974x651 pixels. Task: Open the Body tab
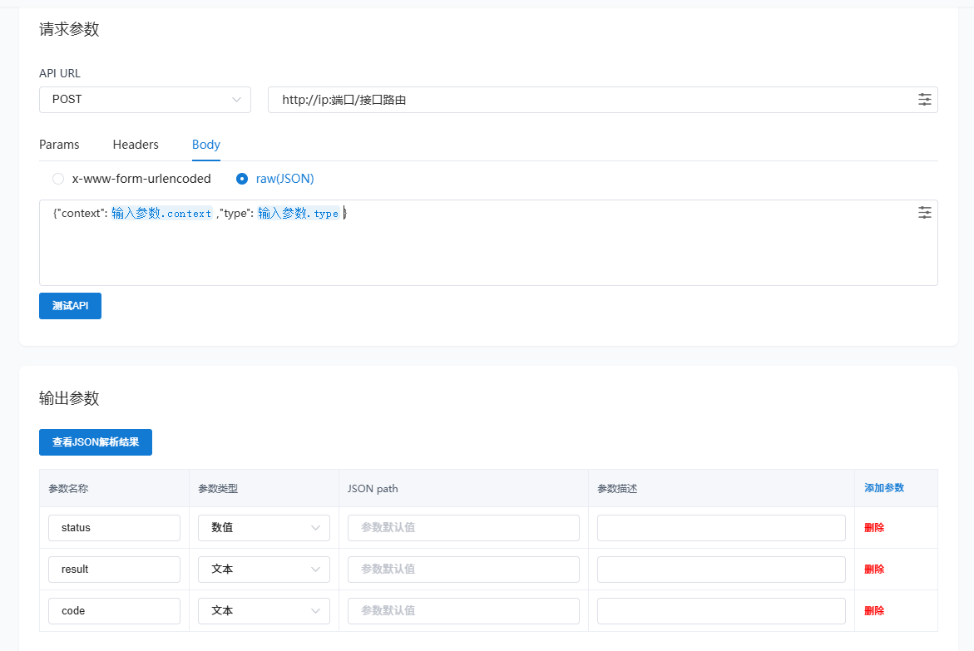coord(206,145)
